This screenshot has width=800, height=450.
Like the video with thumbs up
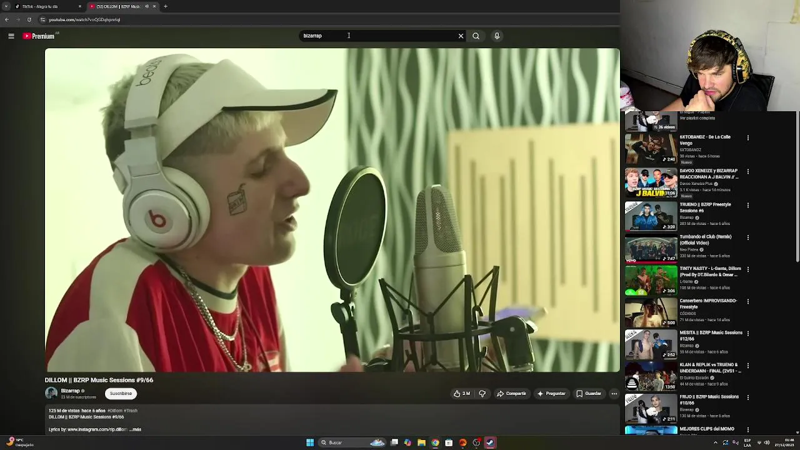462,394
